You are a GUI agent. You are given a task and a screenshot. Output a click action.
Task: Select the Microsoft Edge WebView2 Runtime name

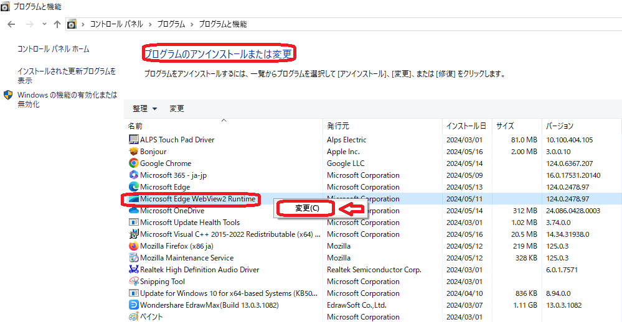pos(197,199)
